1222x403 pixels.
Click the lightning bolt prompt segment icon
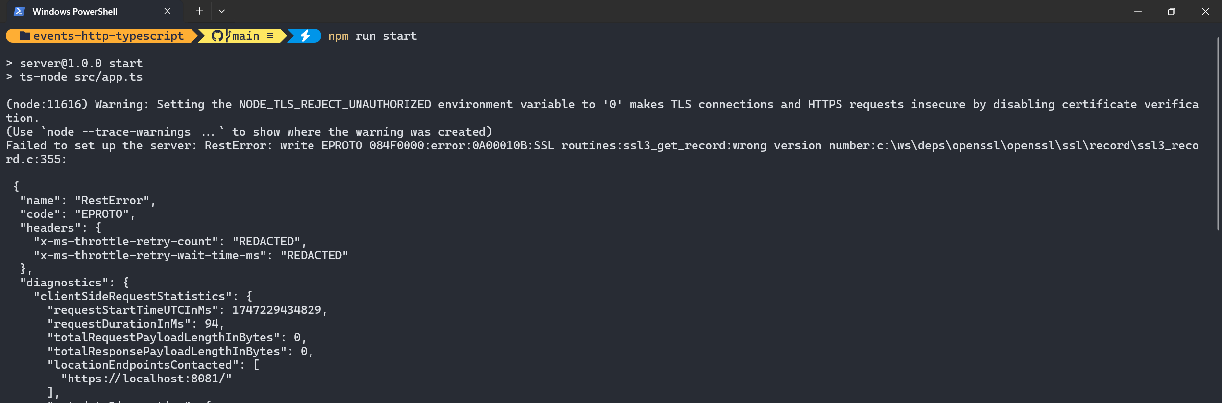click(x=305, y=35)
